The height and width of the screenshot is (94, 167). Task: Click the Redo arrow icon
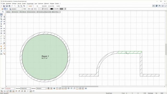click(x=15, y=6)
